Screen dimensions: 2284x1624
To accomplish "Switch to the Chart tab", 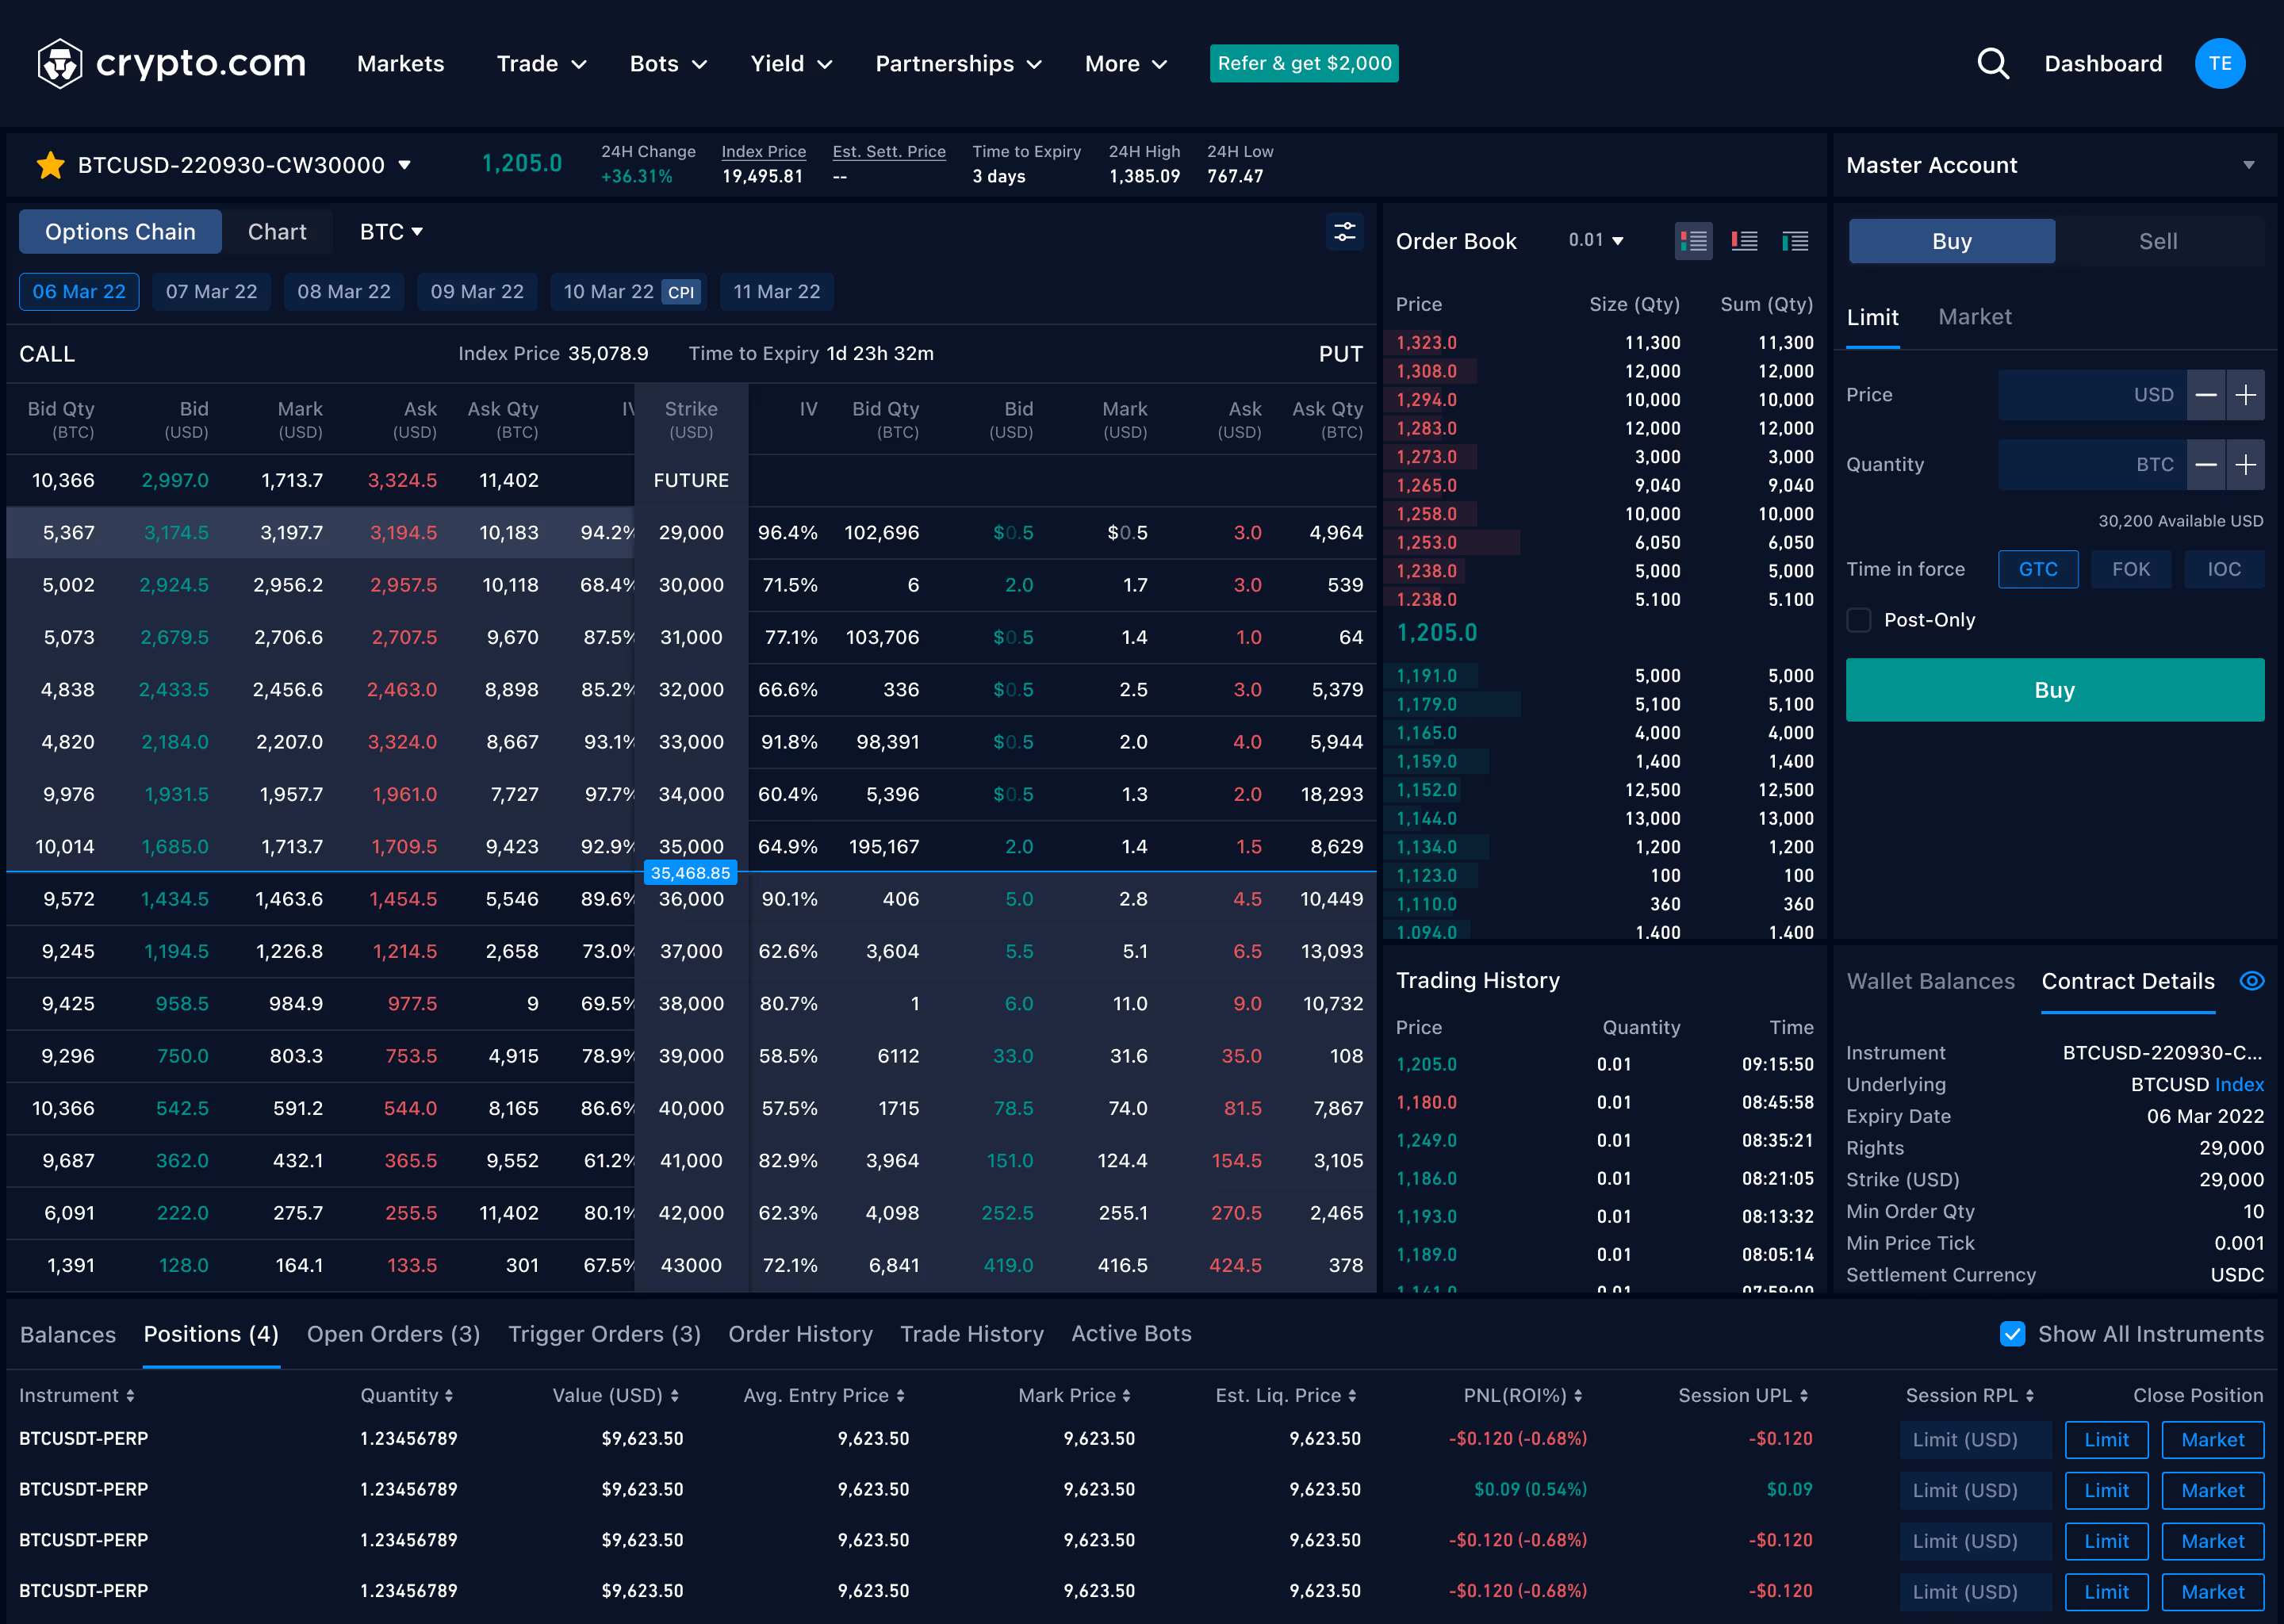I will (277, 232).
